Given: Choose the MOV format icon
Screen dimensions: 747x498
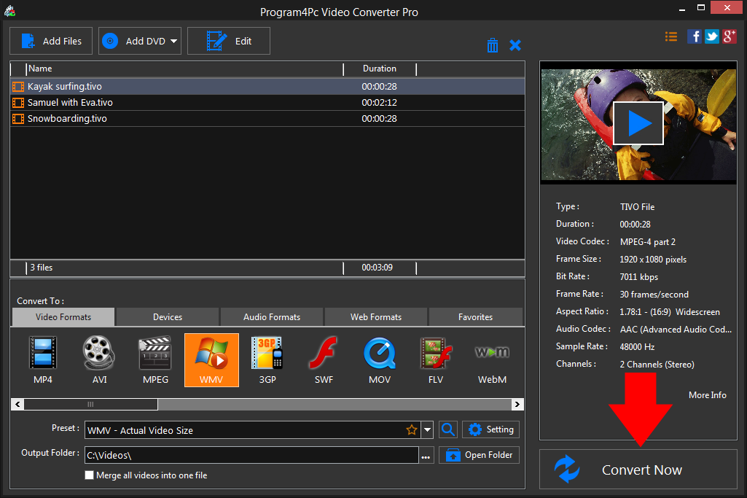Looking at the screenshot, I should click(380, 359).
